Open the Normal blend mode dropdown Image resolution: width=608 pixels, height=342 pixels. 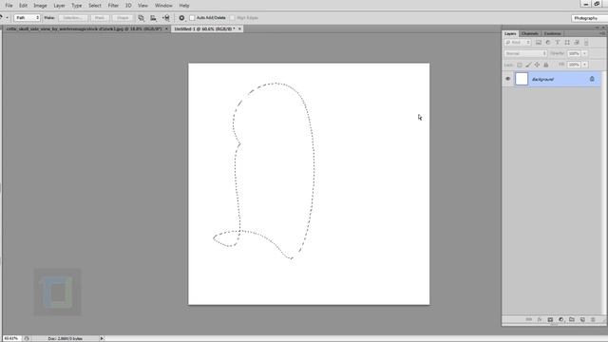point(525,53)
